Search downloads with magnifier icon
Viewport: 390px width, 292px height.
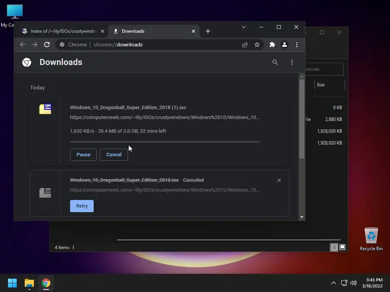(275, 62)
